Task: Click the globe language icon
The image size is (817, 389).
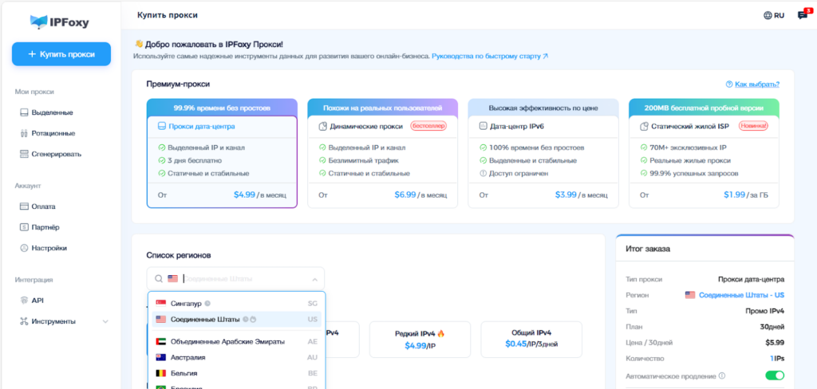Action: 768,15
